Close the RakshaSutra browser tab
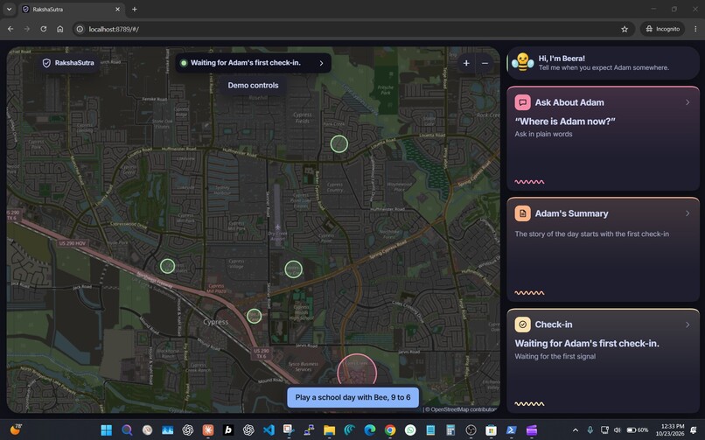The width and height of the screenshot is (705, 440). click(x=118, y=9)
